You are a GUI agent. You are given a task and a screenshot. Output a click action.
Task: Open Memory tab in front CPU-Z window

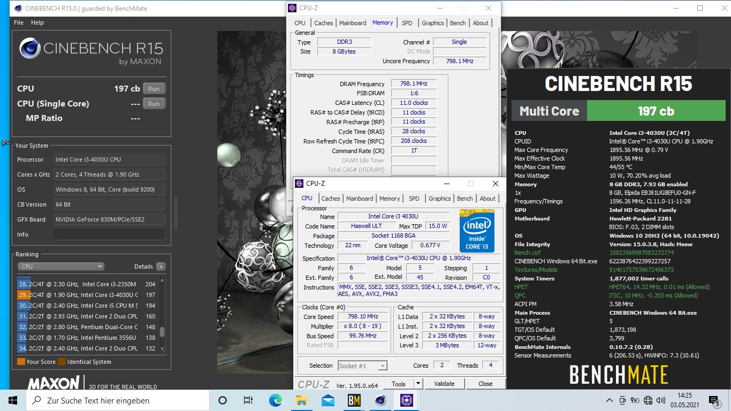point(390,199)
